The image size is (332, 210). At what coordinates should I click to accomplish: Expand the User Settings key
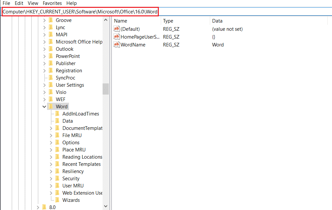(x=44, y=85)
